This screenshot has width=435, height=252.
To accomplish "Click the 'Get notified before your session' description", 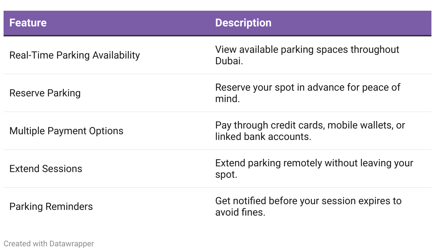I will pos(308,207).
